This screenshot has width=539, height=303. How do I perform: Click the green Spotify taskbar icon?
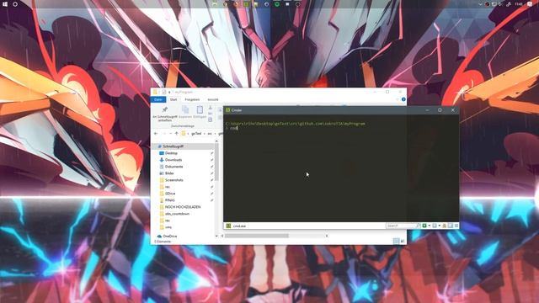[277, 4]
